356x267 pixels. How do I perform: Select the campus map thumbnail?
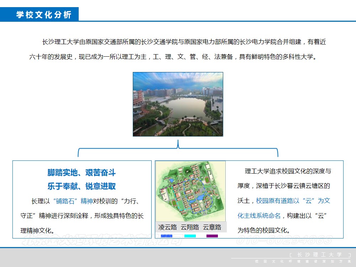tap(190, 191)
